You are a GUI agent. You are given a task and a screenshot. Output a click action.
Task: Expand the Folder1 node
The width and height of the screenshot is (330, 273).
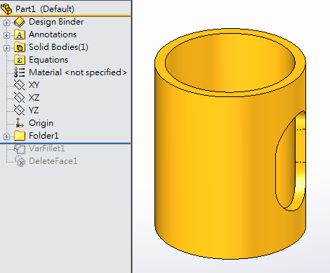pos(6,136)
